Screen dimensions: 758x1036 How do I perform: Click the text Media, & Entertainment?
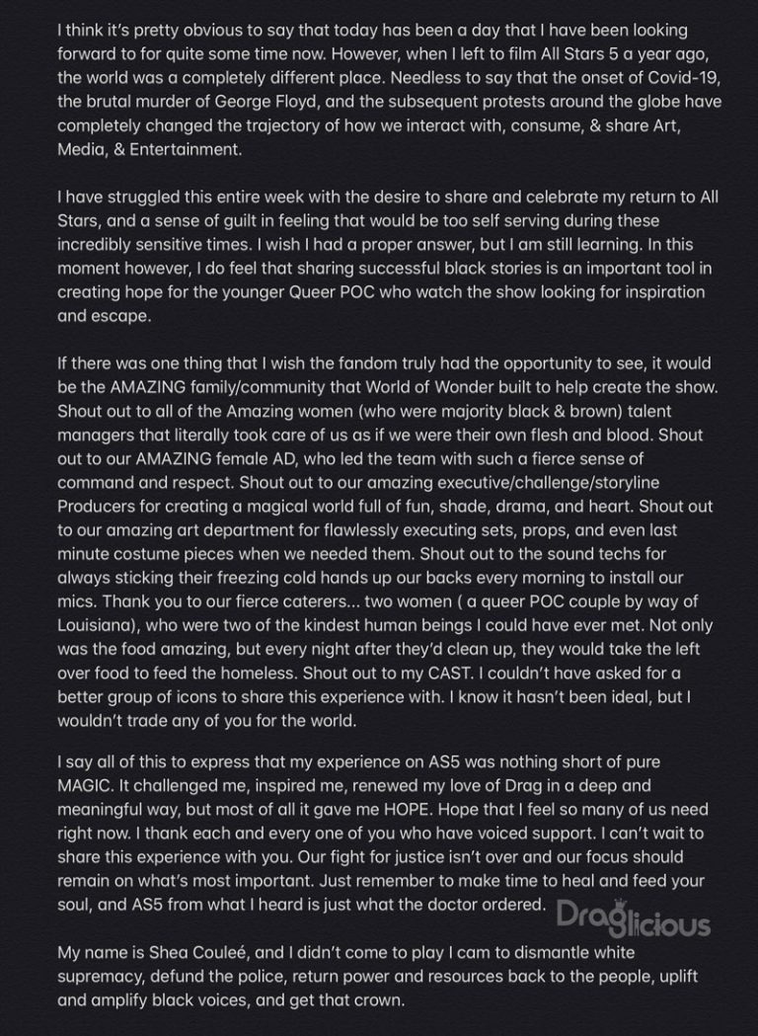tap(149, 149)
